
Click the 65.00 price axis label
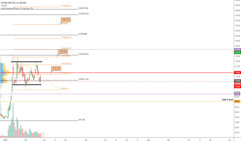(237, 128)
